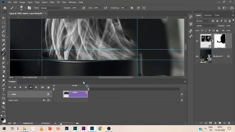Select the Zoom tool
Screen dimensions: 235x132
click(3, 107)
